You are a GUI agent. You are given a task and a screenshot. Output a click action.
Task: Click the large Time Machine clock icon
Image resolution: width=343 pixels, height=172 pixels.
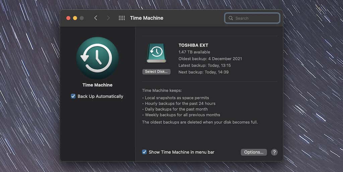click(x=97, y=58)
